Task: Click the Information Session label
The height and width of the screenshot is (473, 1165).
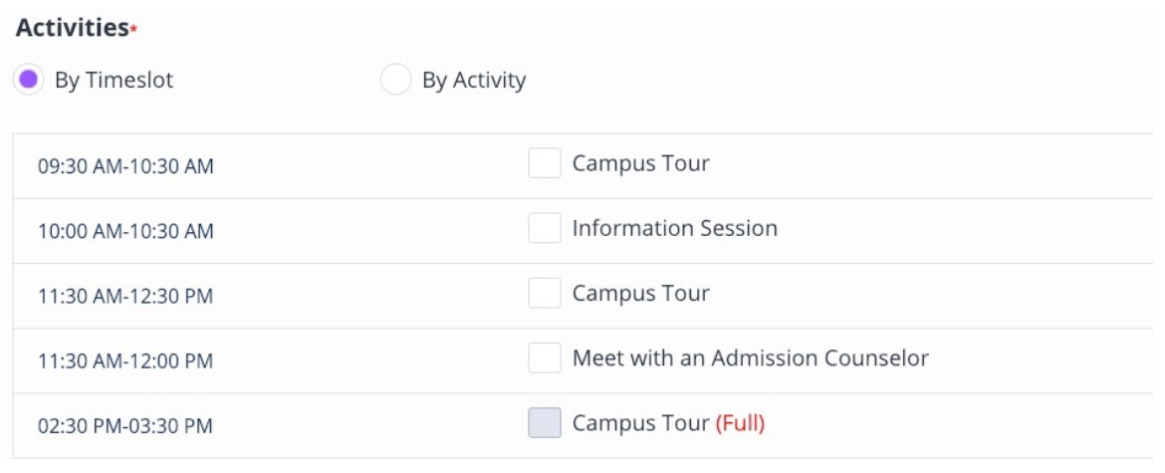Action: pyautogui.click(x=674, y=229)
